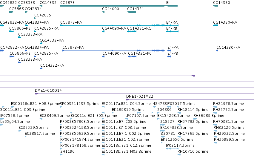Click EST EC35539.5prime
The image size is (254, 156).
[x=33, y=128]
